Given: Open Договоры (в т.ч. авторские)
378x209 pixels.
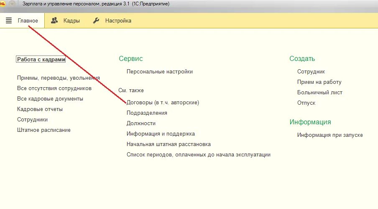Looking at the screenshot, I should point(163,103).
